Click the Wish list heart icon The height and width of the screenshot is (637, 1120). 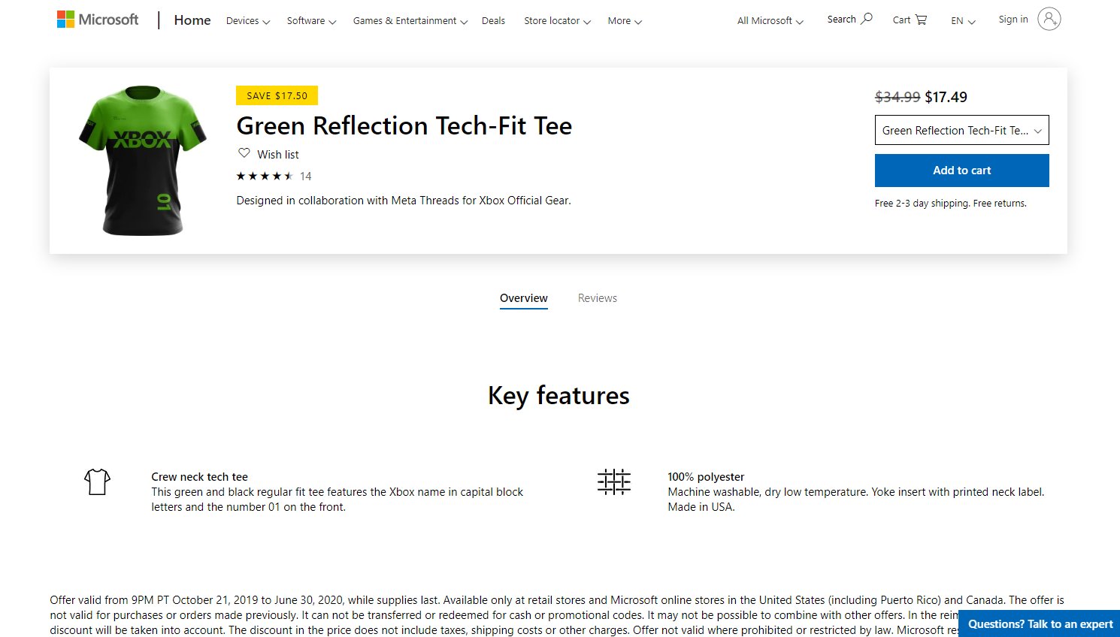[x=244, y=153]
